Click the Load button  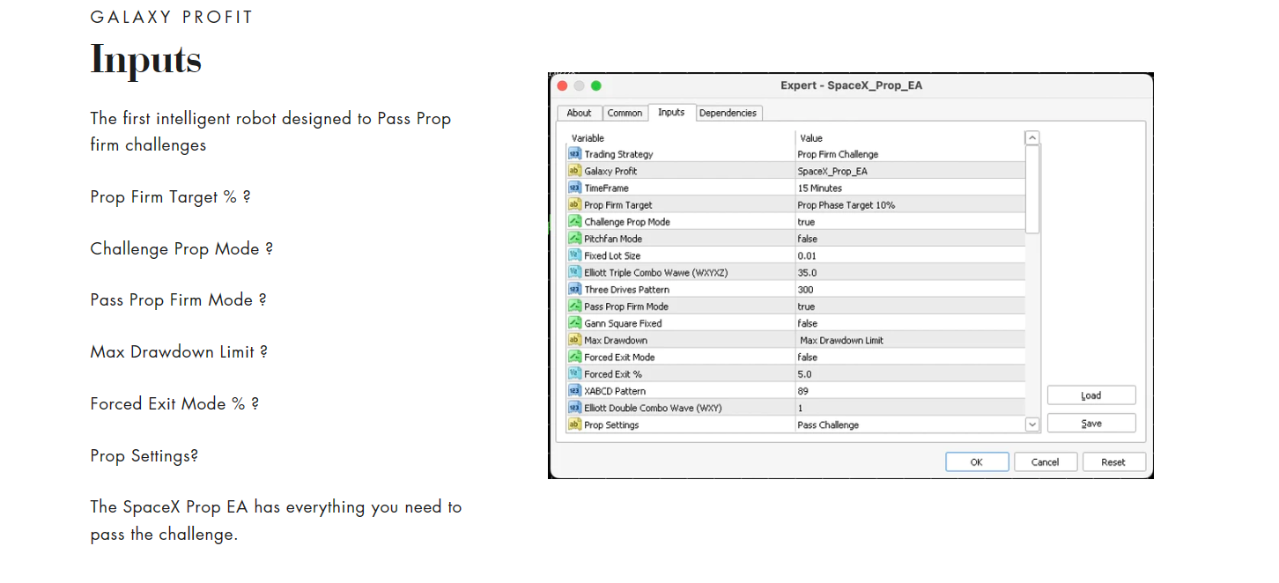point(1091,395)
